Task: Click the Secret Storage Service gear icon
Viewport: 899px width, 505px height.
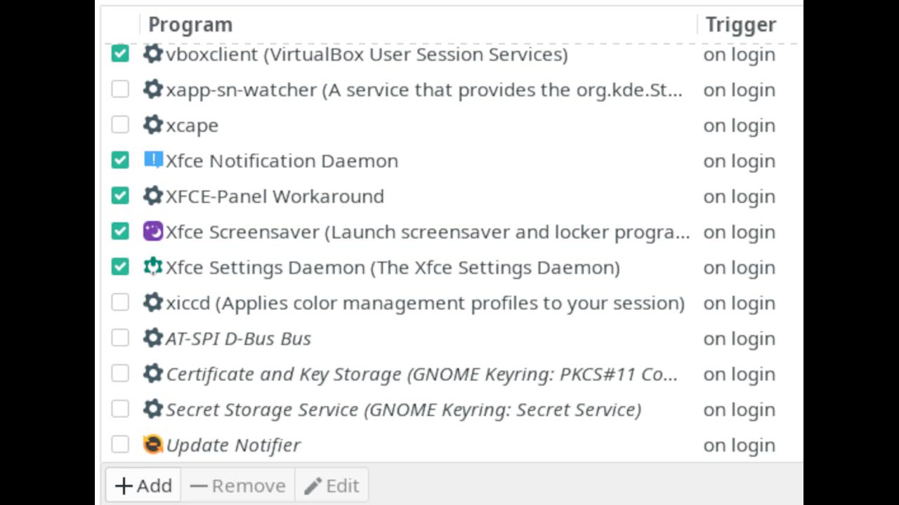Action: point(153,410)
